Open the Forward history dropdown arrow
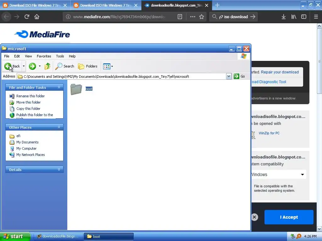Screen dimensions: 322x241 [40, 66]
